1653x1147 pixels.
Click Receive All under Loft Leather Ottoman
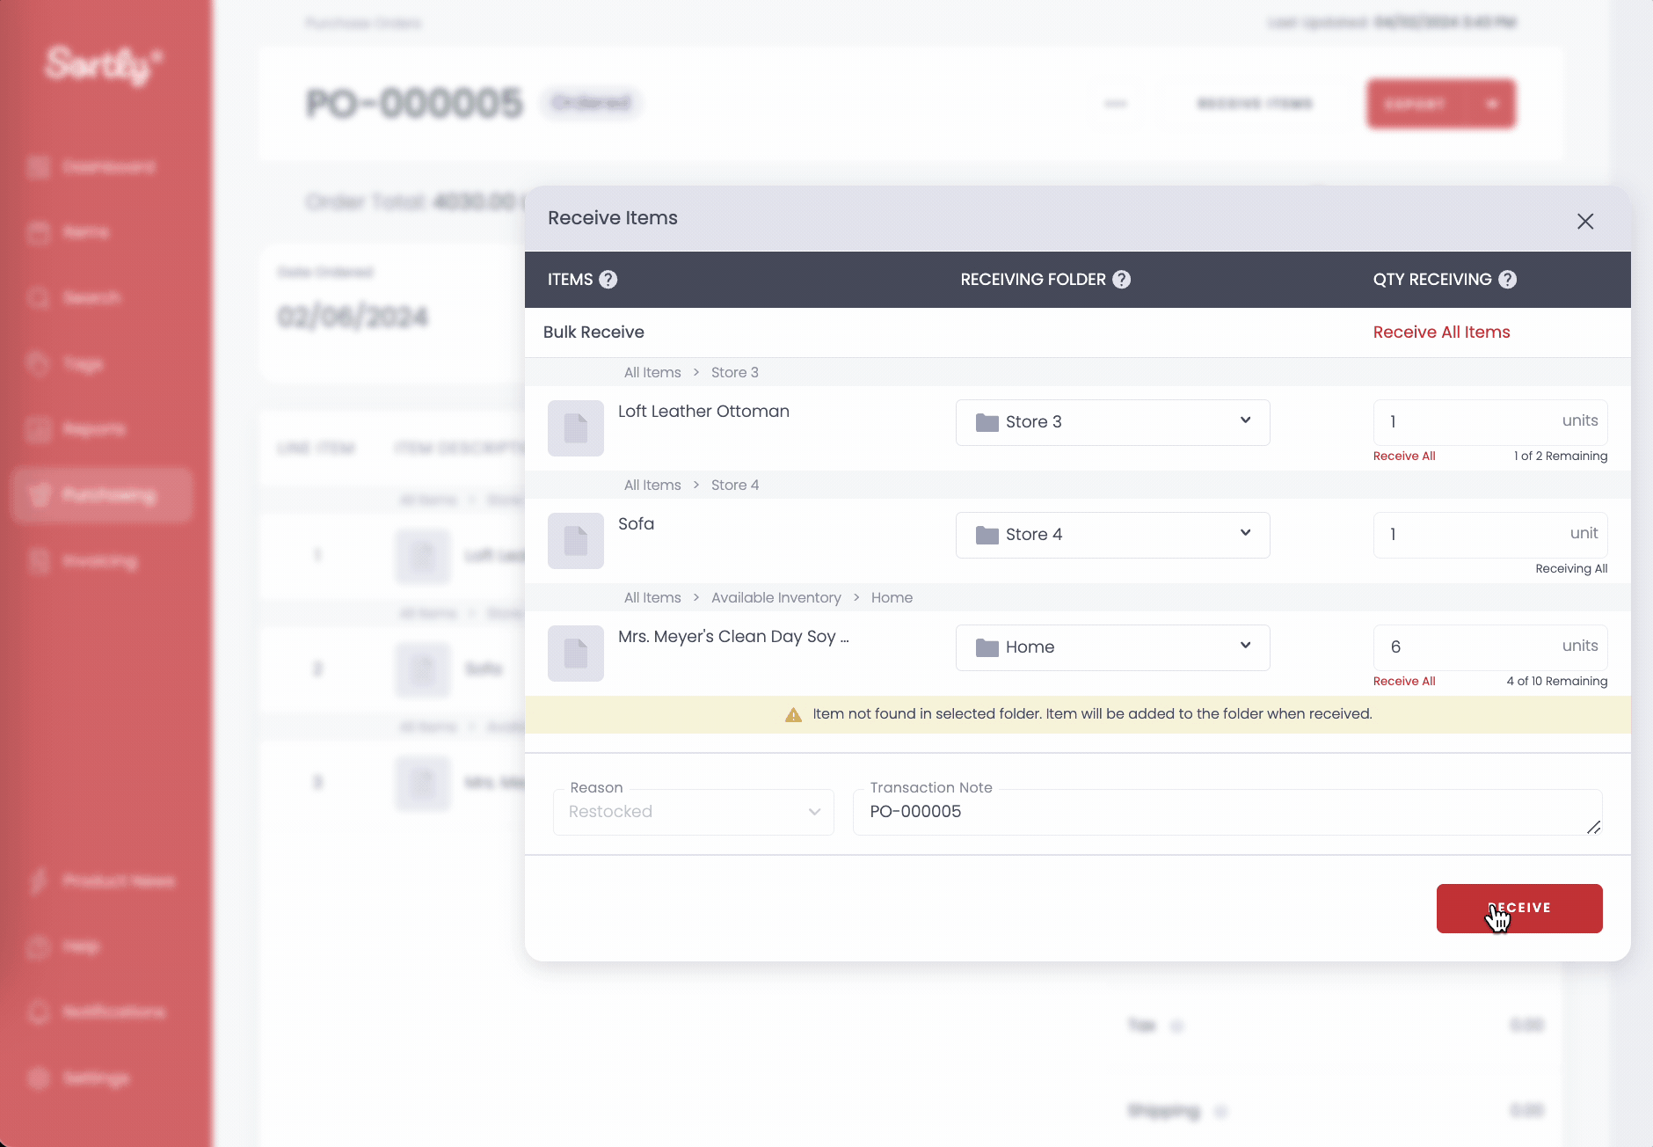click(1403, 456)
